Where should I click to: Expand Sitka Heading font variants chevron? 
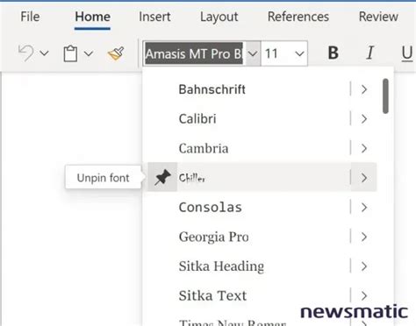point(364,266)
